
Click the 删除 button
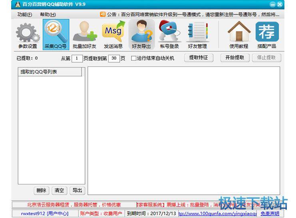pos(41,190)
